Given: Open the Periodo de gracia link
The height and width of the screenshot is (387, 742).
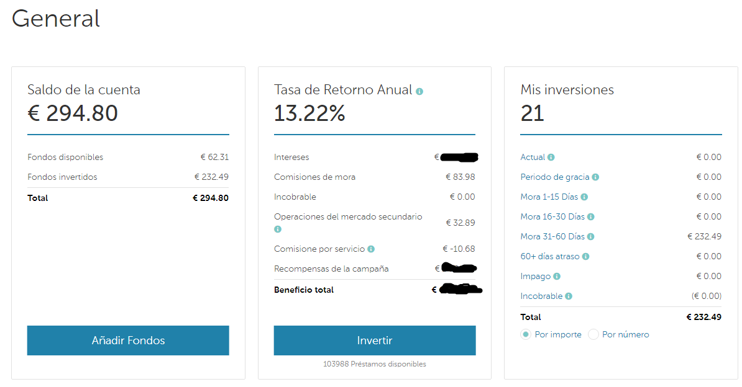Looking at the screenshot, I should tap(554, 177).
